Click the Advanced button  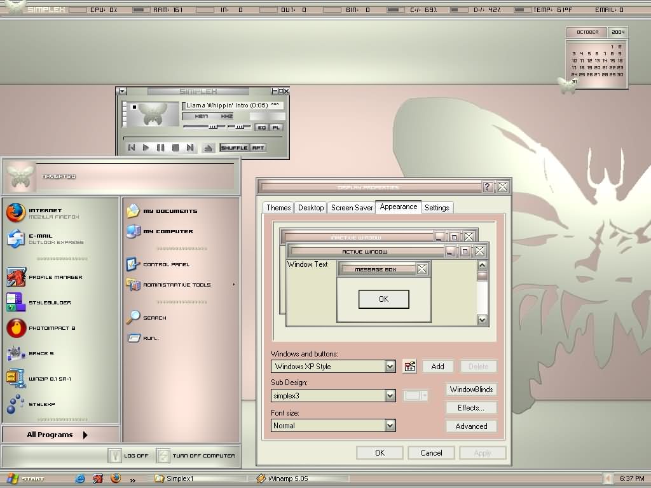(471, 426)
